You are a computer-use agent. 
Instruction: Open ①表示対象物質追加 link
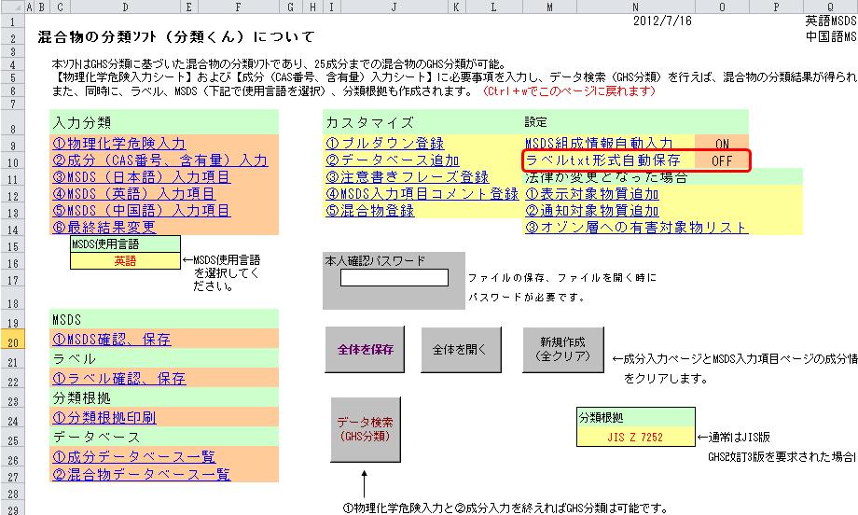(x=591, y=194)
